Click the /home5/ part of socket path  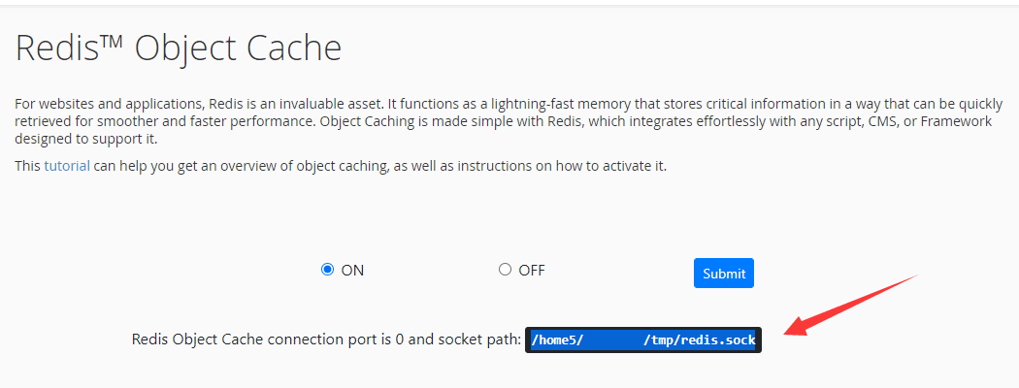[x=557, y=339]
